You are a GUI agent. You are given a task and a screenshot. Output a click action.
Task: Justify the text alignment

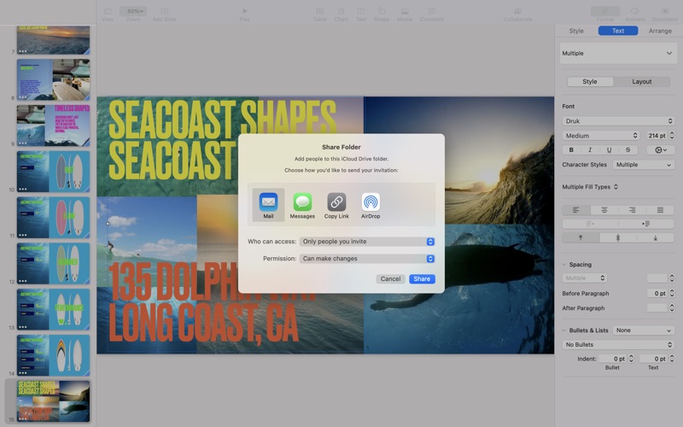[x=660, y=209]
